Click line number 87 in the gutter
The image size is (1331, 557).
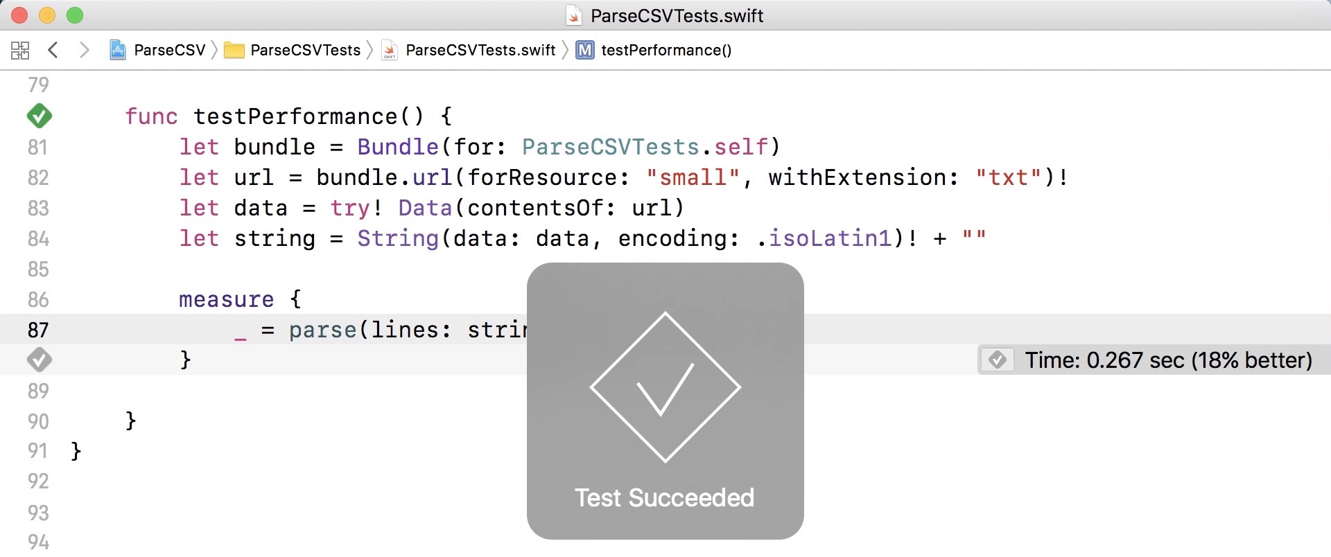click(38, 330)
